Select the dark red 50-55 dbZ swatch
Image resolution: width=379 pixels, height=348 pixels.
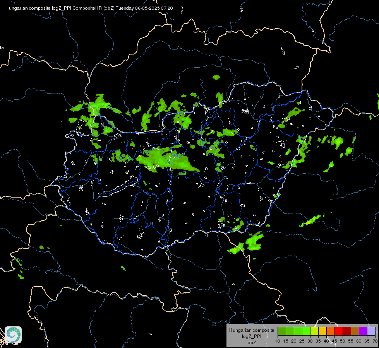[347, 331]
